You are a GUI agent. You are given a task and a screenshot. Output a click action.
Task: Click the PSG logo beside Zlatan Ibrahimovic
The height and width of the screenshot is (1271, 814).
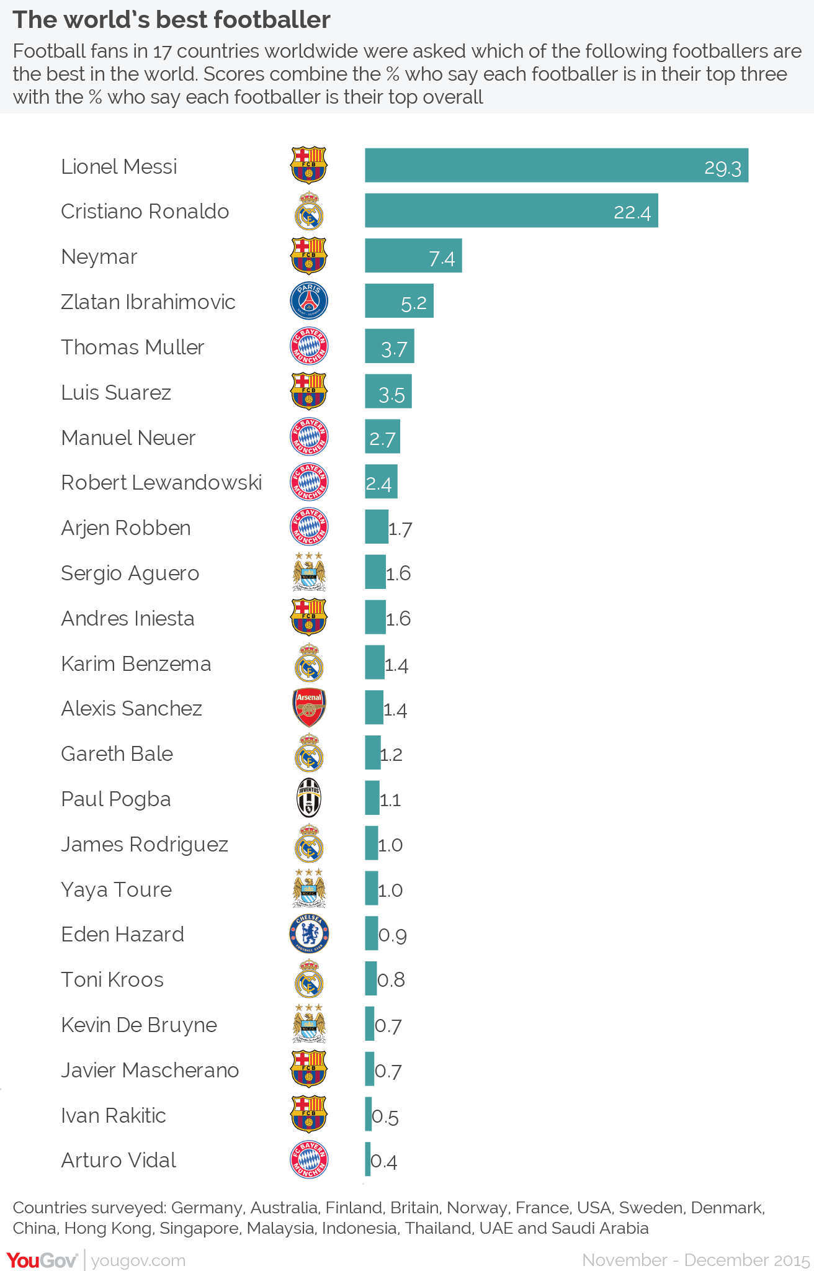click(x=309, y=301)
